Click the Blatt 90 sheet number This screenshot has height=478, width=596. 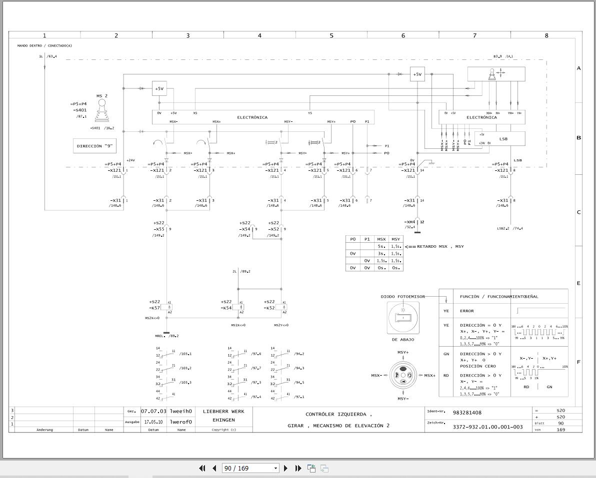pos(560,423)
